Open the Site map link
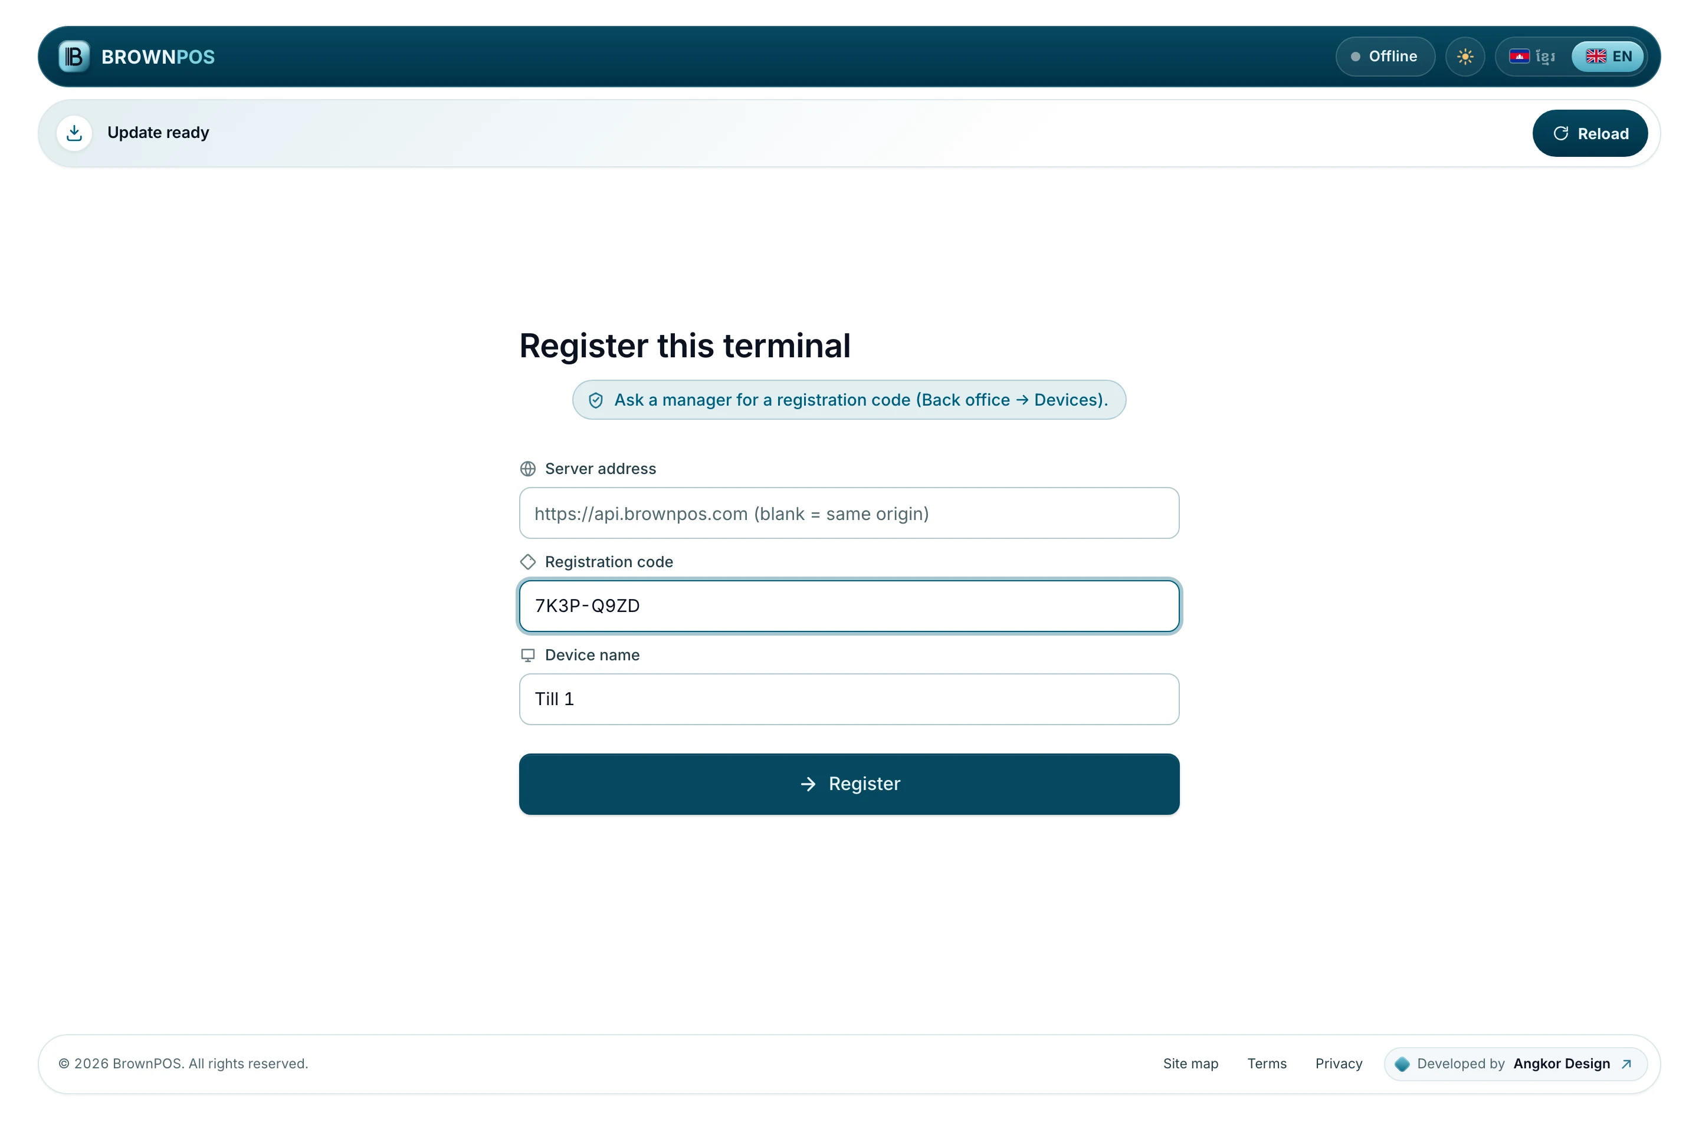This screenshot has height=1132, width=1699. click(1190, 1064)
